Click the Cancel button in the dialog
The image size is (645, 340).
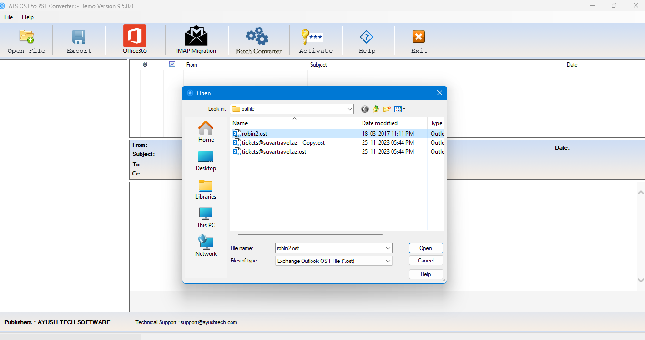click(x=426, y=261)
